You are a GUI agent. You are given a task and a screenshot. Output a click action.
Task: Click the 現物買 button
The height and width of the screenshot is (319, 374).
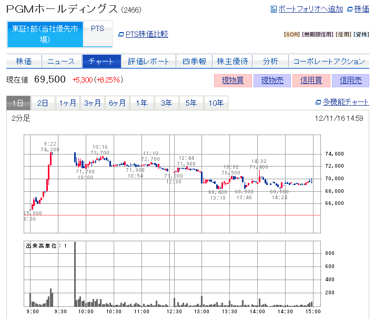[233, 80]
